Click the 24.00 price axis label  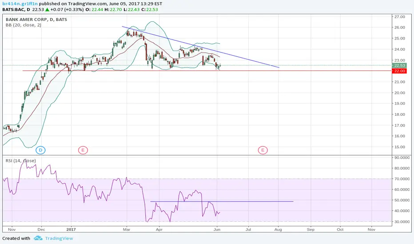click(399, 49)
